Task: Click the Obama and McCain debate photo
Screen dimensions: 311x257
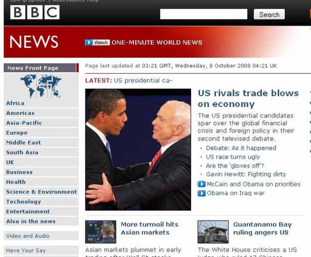Action: pos(138,149)
